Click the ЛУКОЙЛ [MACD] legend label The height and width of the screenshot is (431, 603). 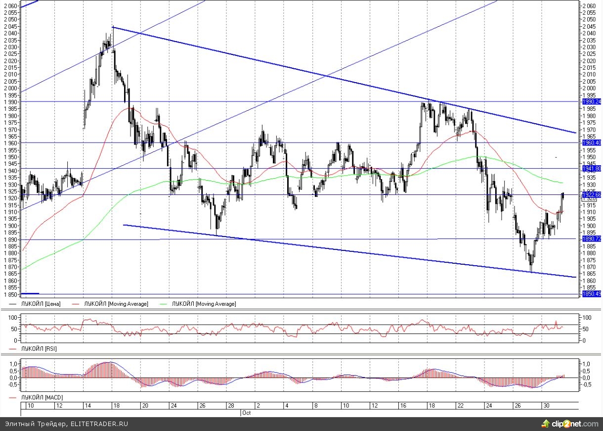coord(41,397)
